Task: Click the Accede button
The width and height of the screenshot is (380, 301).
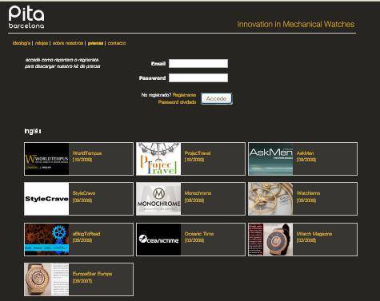Action: [x=216, y=98]
